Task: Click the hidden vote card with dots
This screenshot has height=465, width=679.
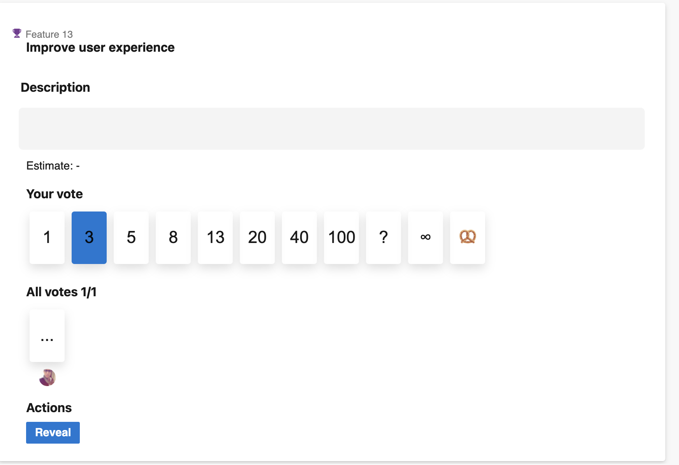Action: pos(47,336)
